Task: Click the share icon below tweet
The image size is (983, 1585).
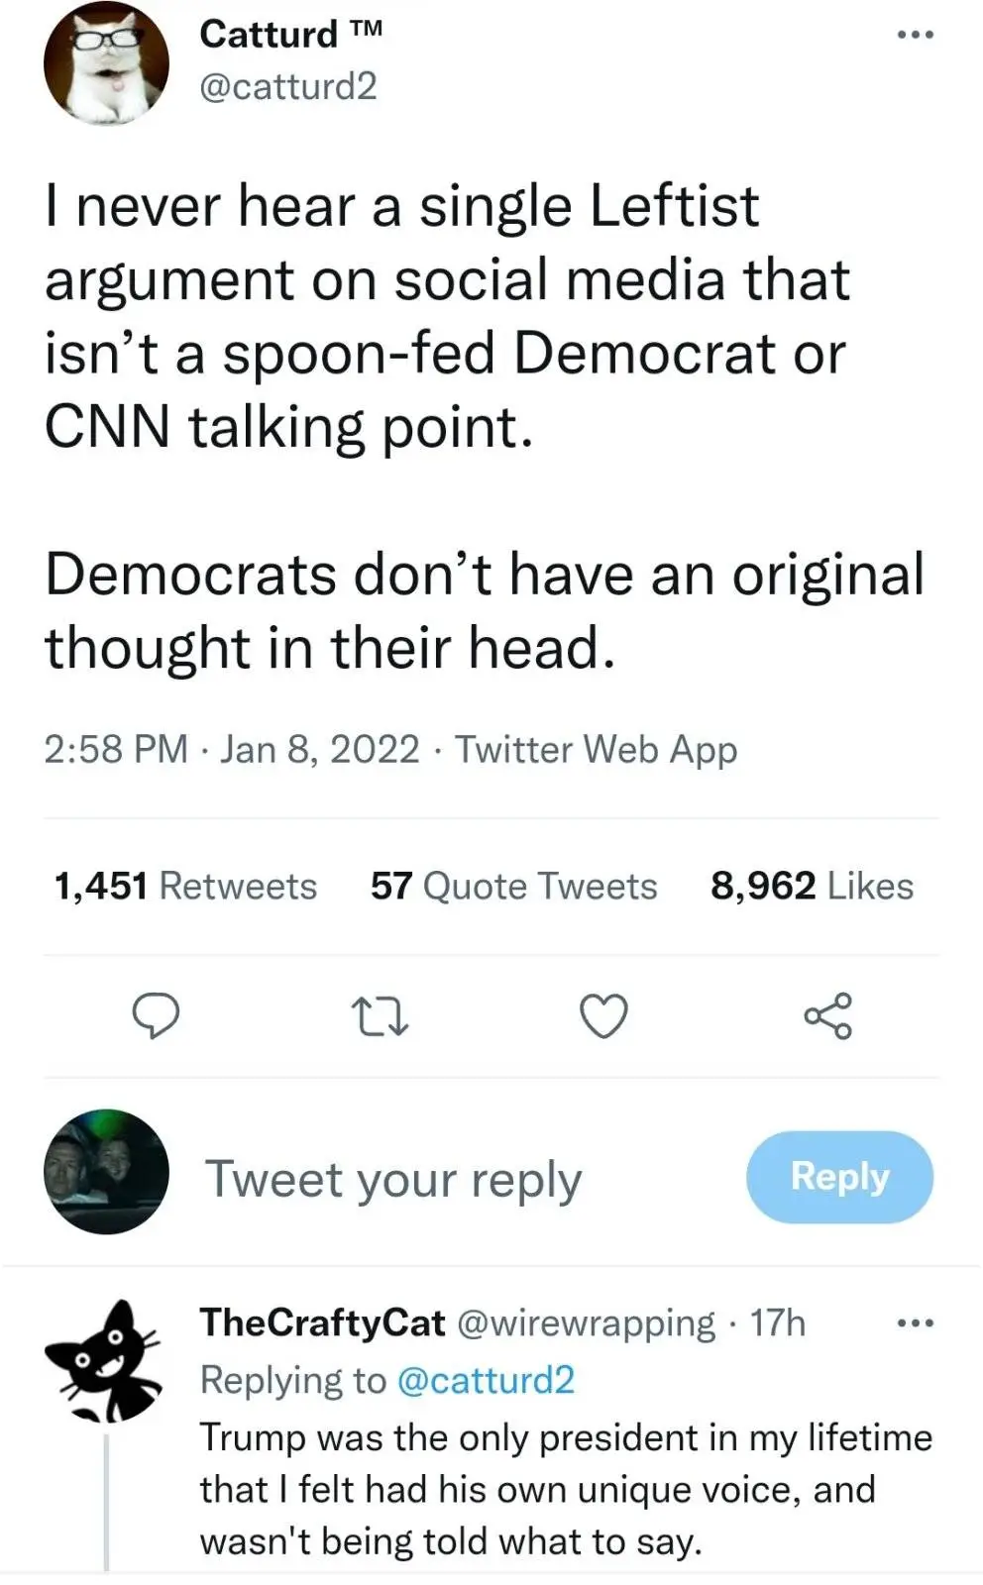Action: [827, 1016]
